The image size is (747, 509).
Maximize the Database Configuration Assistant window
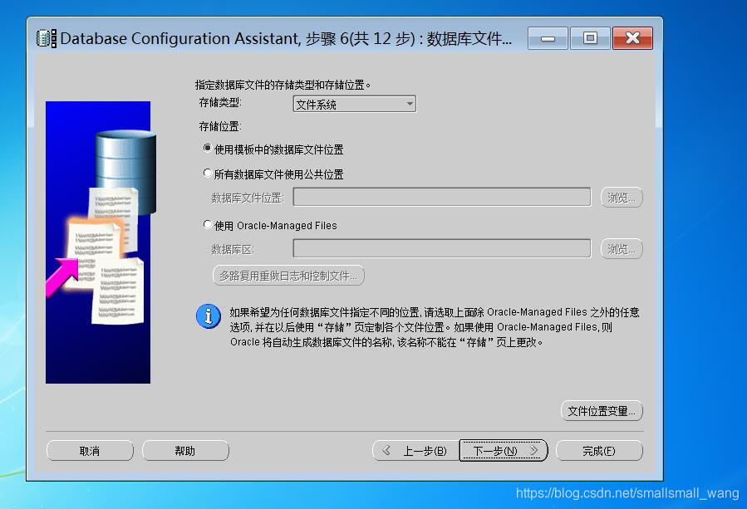coord(590,38)
